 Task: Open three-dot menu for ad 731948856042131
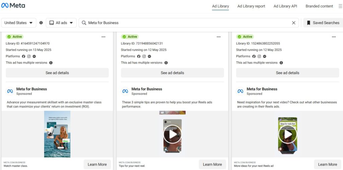coord(218,37)
